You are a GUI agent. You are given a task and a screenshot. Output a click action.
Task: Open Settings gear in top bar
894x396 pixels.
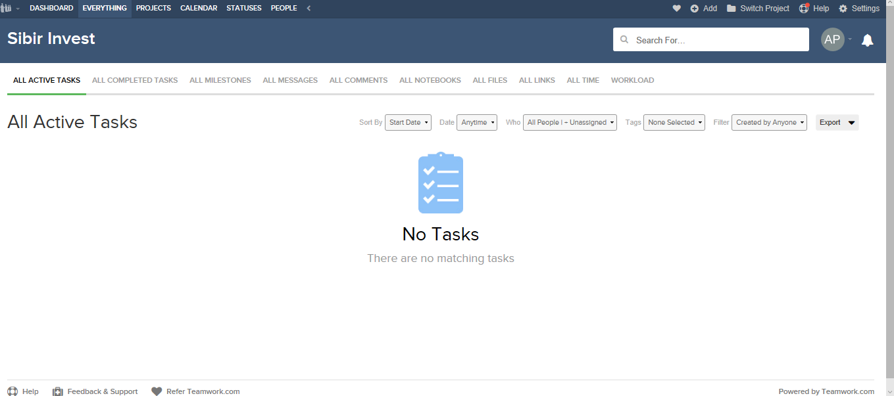(859, 9)
